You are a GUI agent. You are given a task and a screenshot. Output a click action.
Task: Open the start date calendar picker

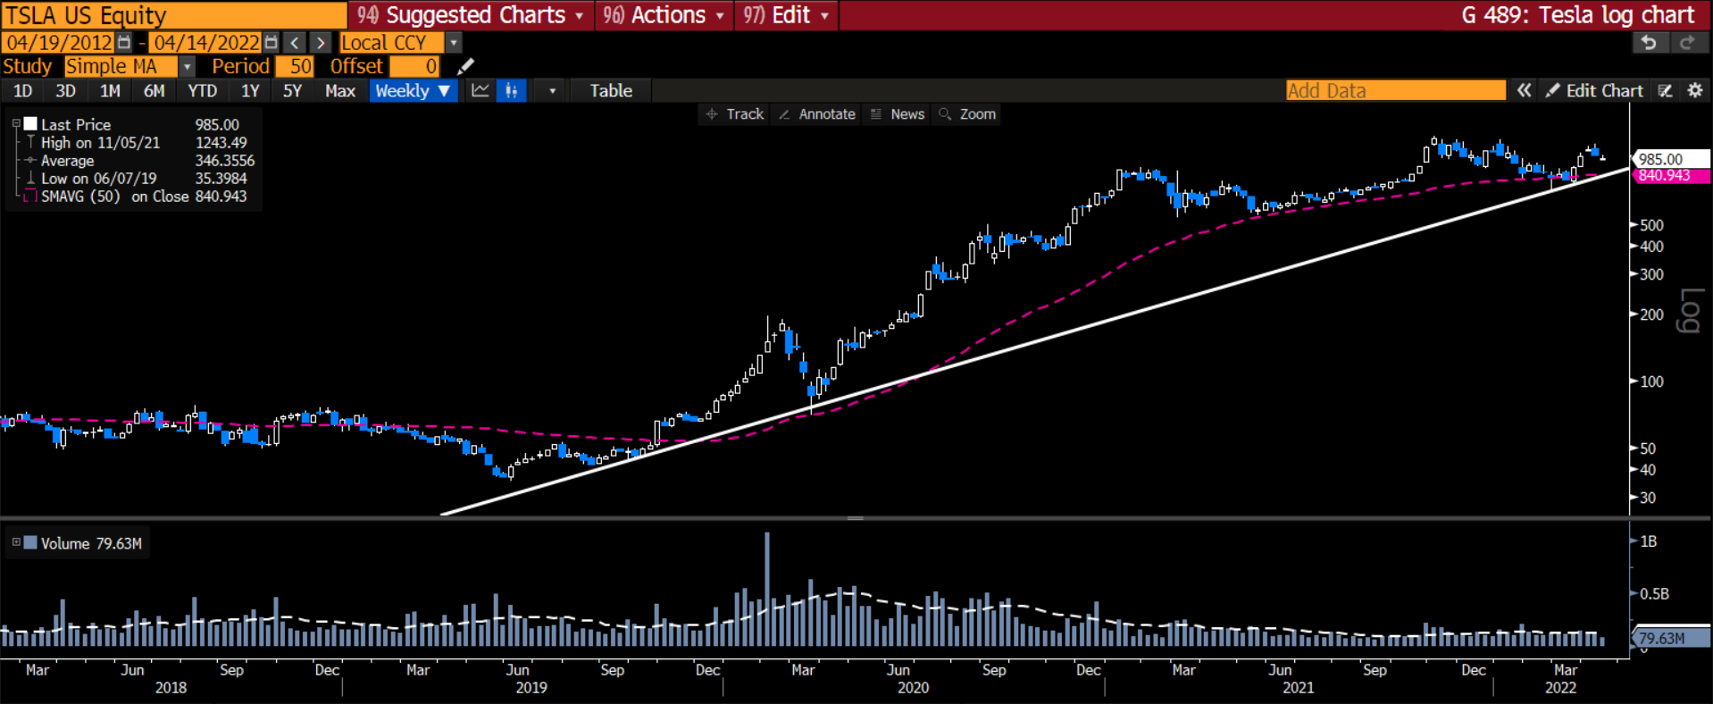coord(124,42)
